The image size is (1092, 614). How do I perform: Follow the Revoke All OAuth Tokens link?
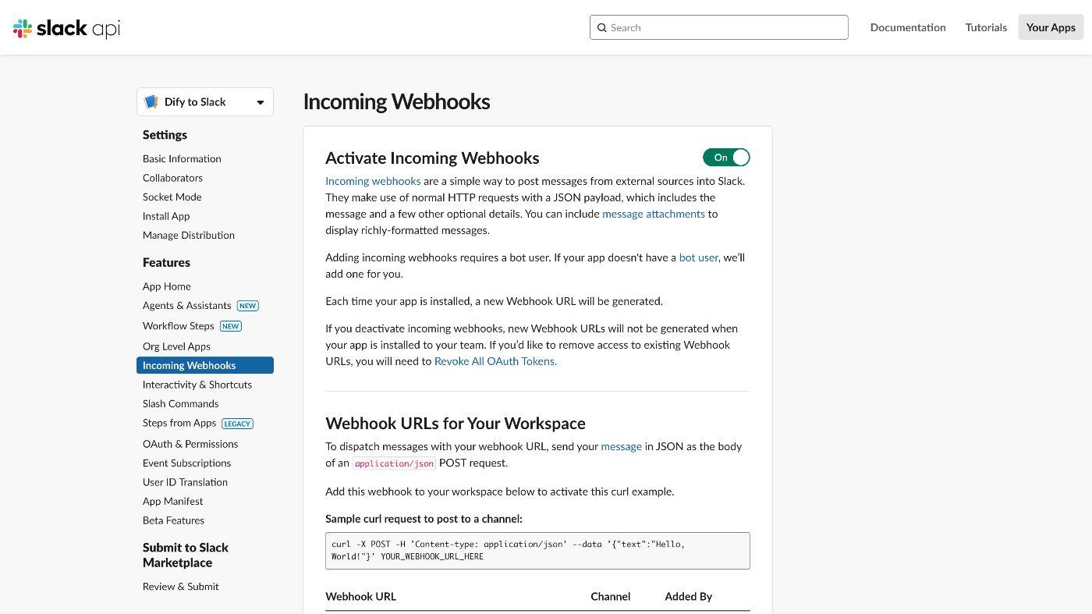pos(495,361)
